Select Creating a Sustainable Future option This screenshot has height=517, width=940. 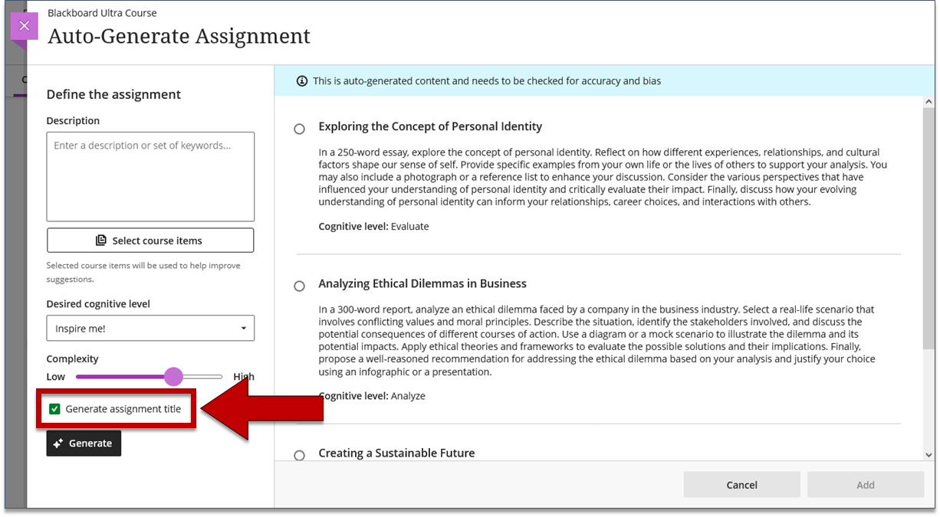tap(300, 455)
